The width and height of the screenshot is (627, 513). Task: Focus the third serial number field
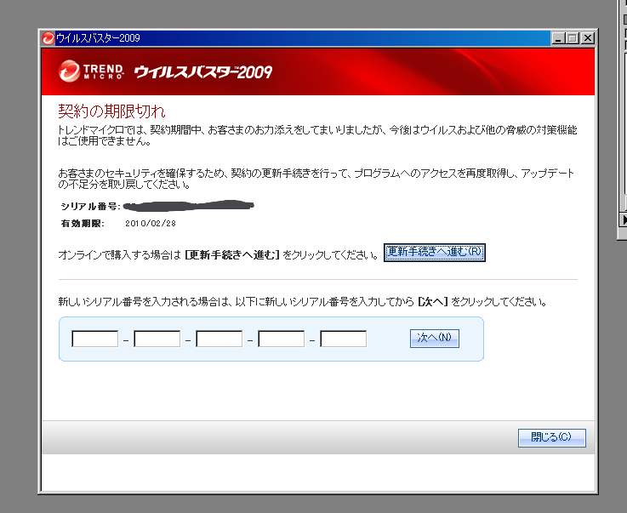[219, 339]
